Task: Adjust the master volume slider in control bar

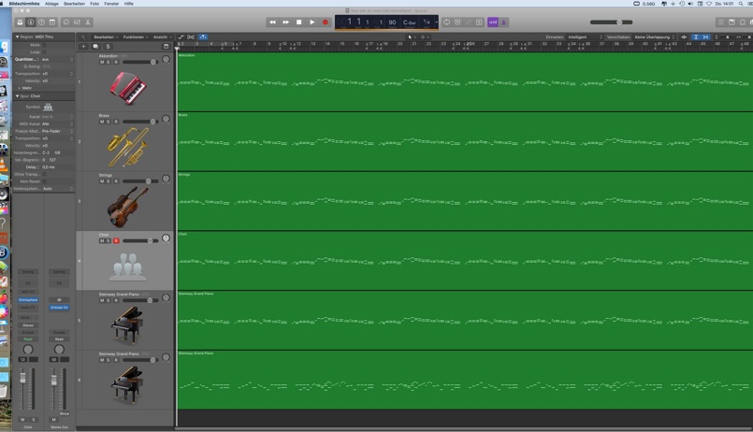Action: [612, 22]
